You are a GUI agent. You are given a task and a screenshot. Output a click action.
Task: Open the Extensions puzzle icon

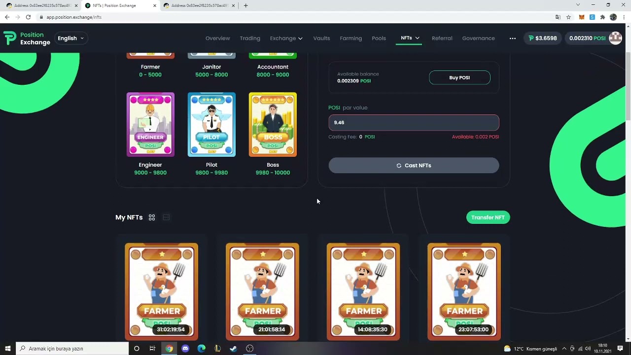(x=602, y=17)
